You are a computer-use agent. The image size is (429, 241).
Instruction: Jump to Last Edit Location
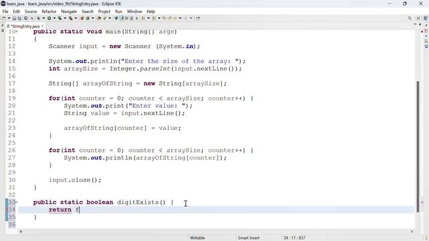[x=164, y=18]
